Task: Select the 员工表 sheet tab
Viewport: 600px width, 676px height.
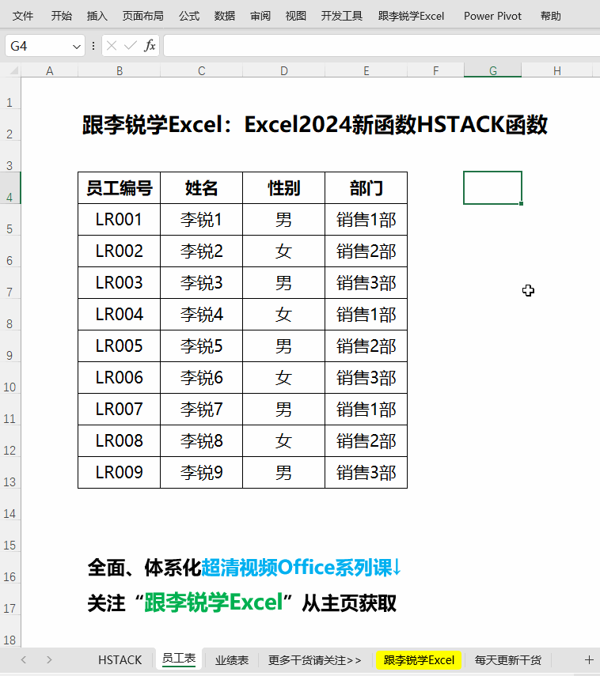Action: (179, 659)
